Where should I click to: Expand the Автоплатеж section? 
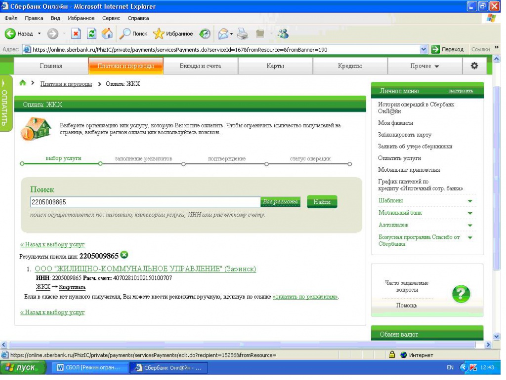[x=470, y=226]
